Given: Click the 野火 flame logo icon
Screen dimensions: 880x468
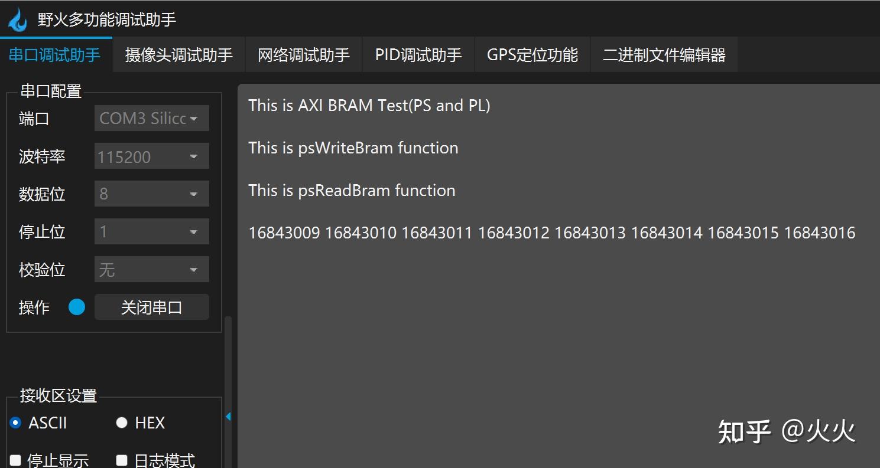Looking at the screenshot, I should coord(18,18).
